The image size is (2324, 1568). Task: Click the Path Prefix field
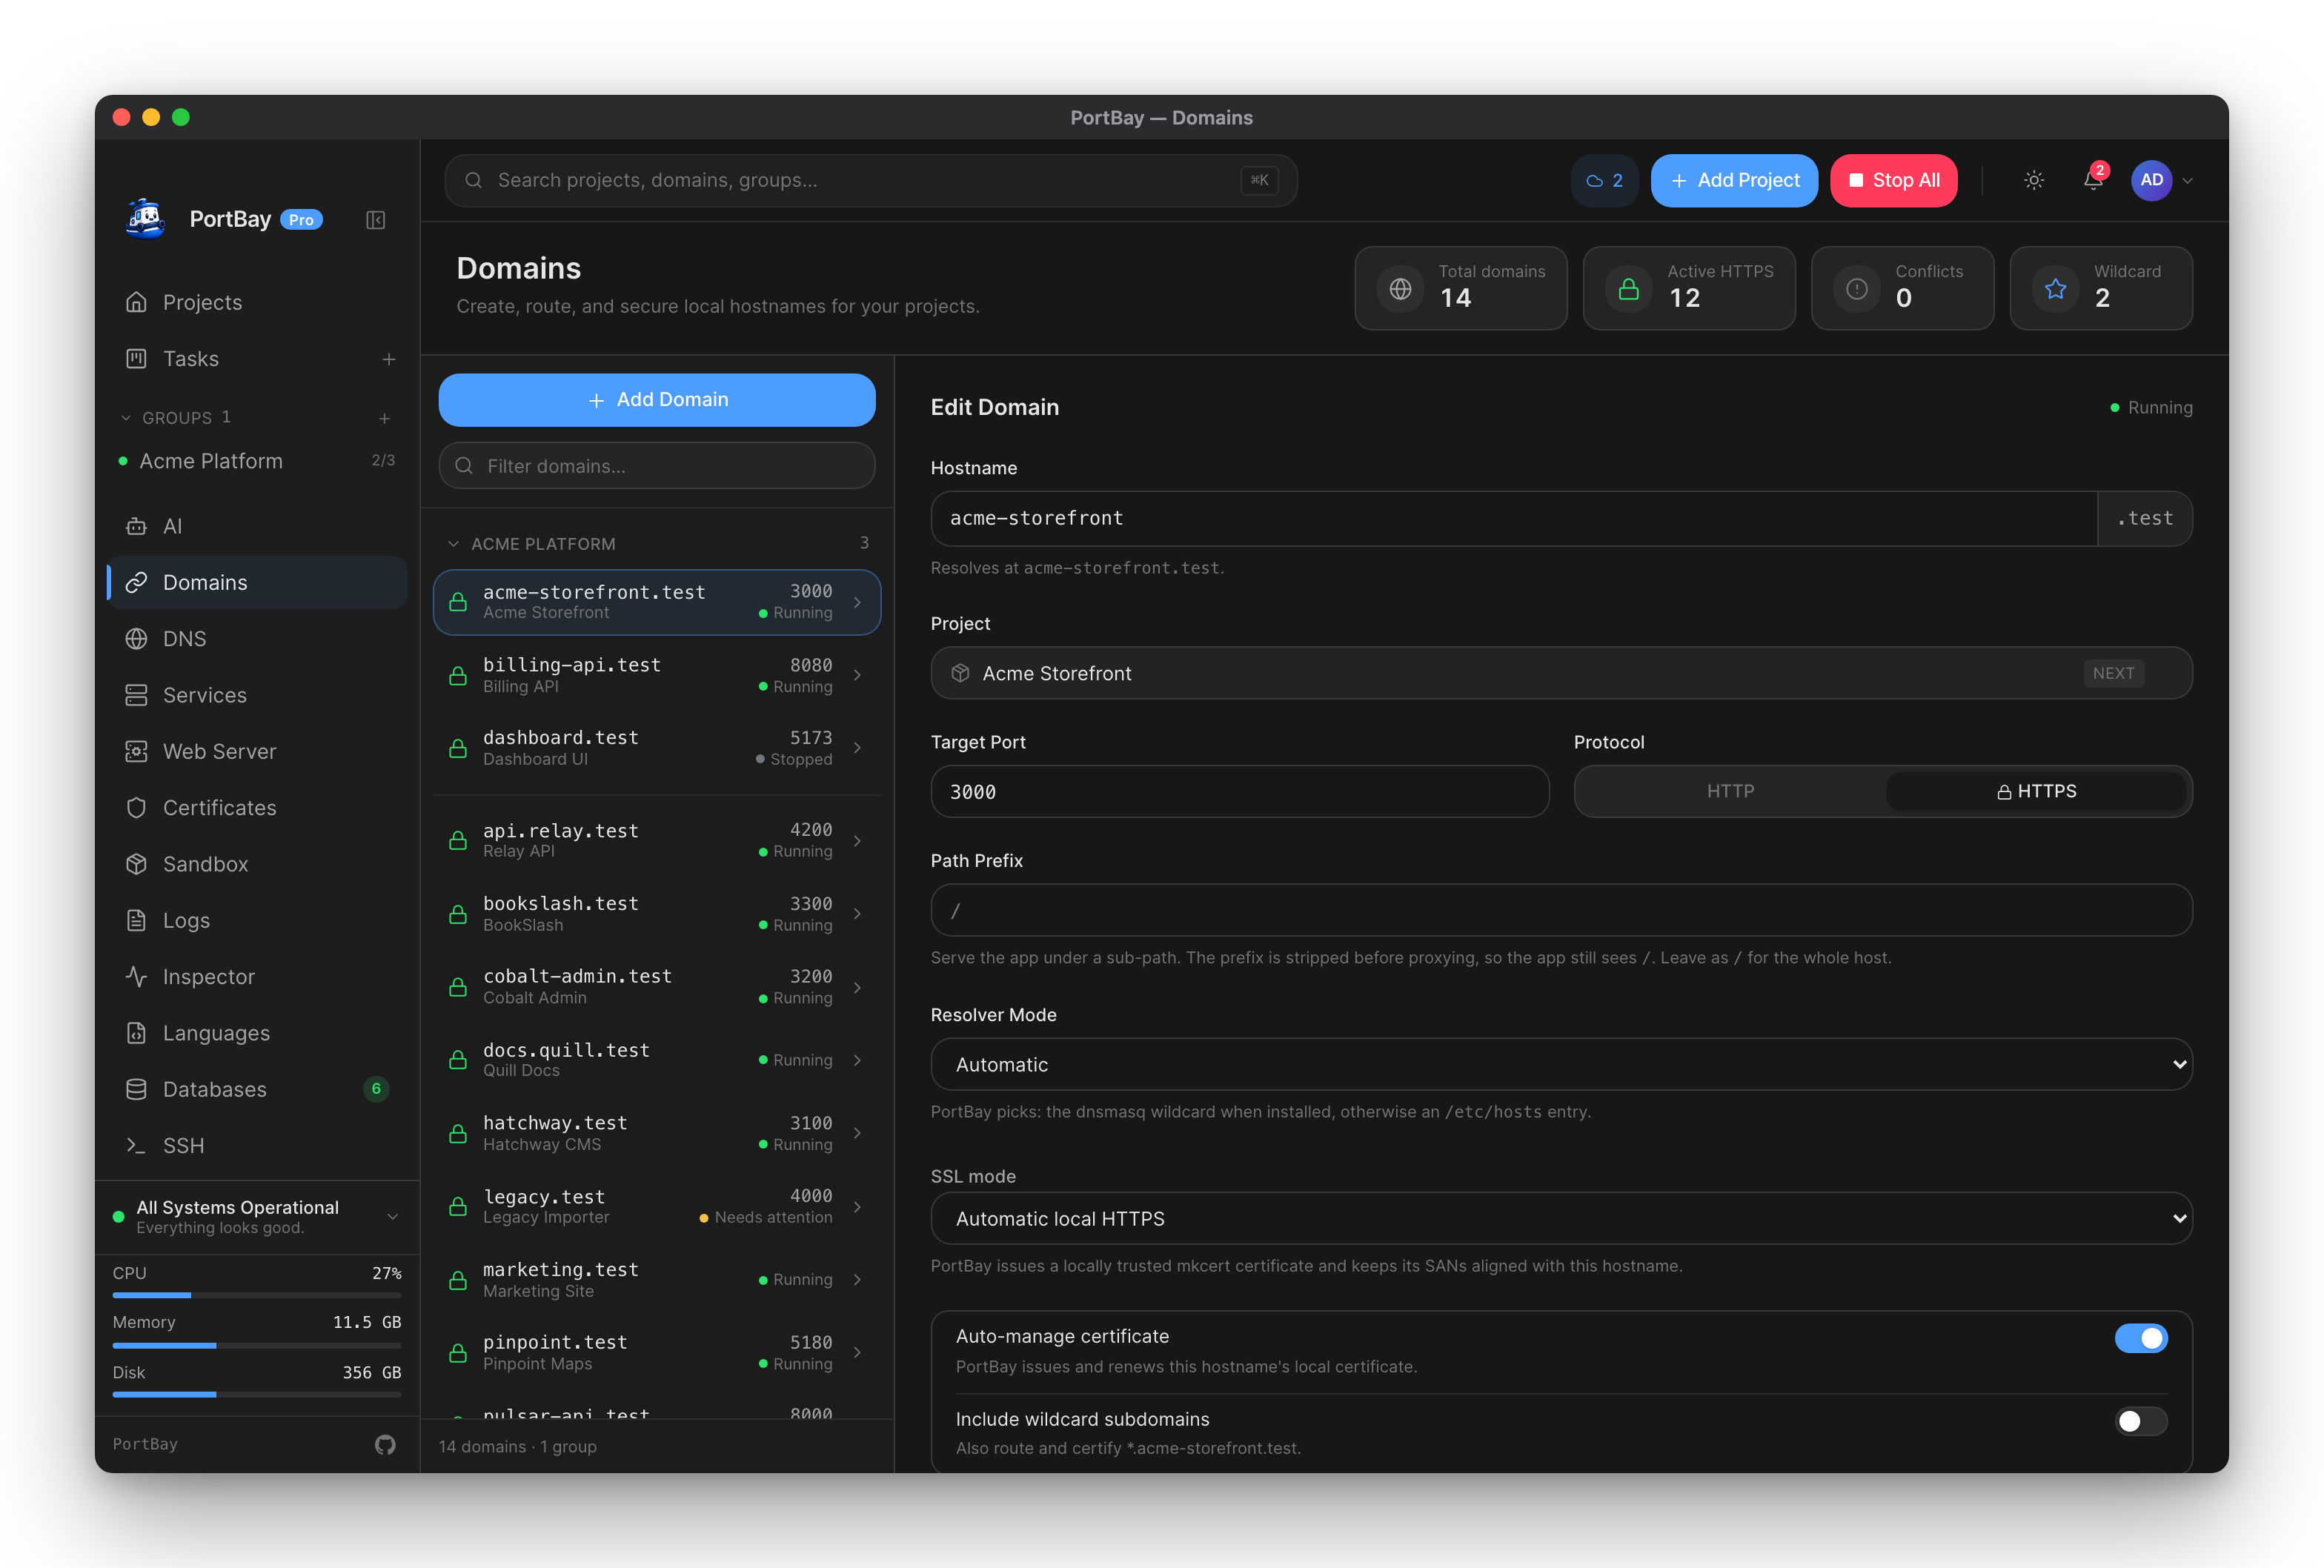1561,910
